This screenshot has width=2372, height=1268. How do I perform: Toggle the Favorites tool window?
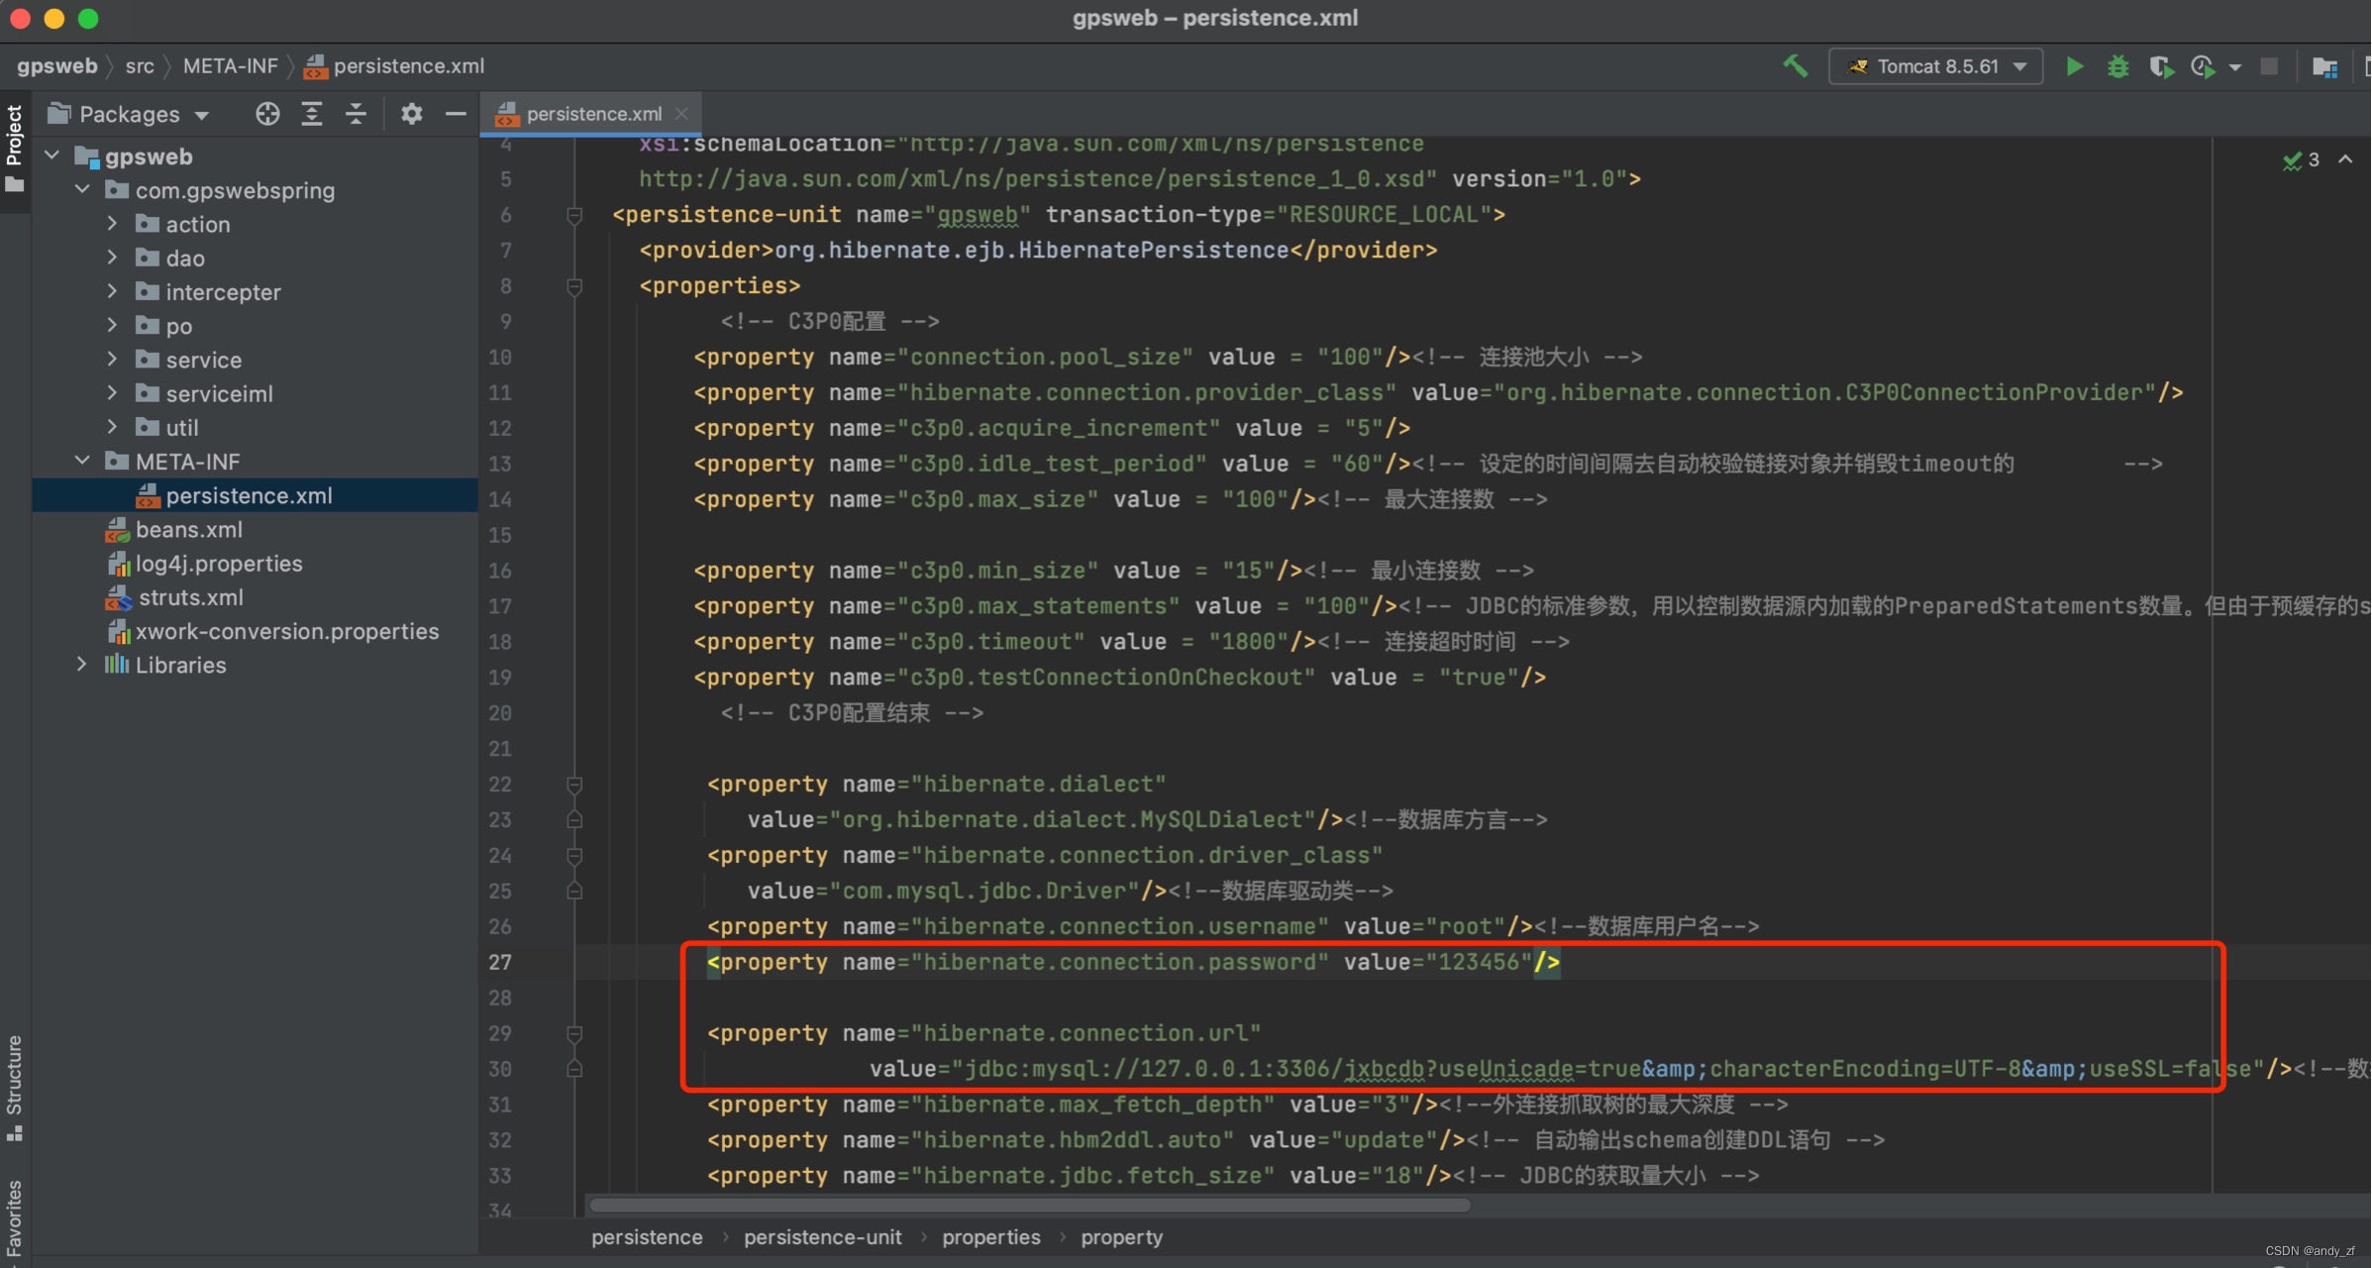point(15,1218)
